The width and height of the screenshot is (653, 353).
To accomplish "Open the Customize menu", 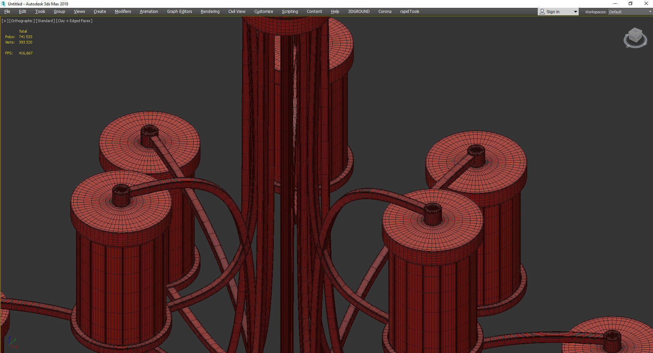I will 264,12.
